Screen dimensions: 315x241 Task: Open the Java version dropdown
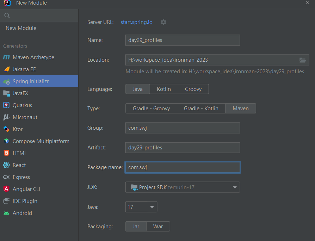click(x=141, y=207)
